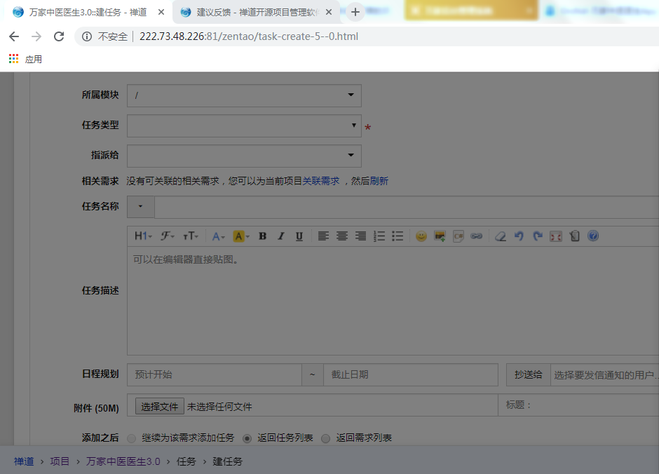Open the 任务类型 dropdown
The height and width of the screenshot is (474, 659).
point(244,126)
